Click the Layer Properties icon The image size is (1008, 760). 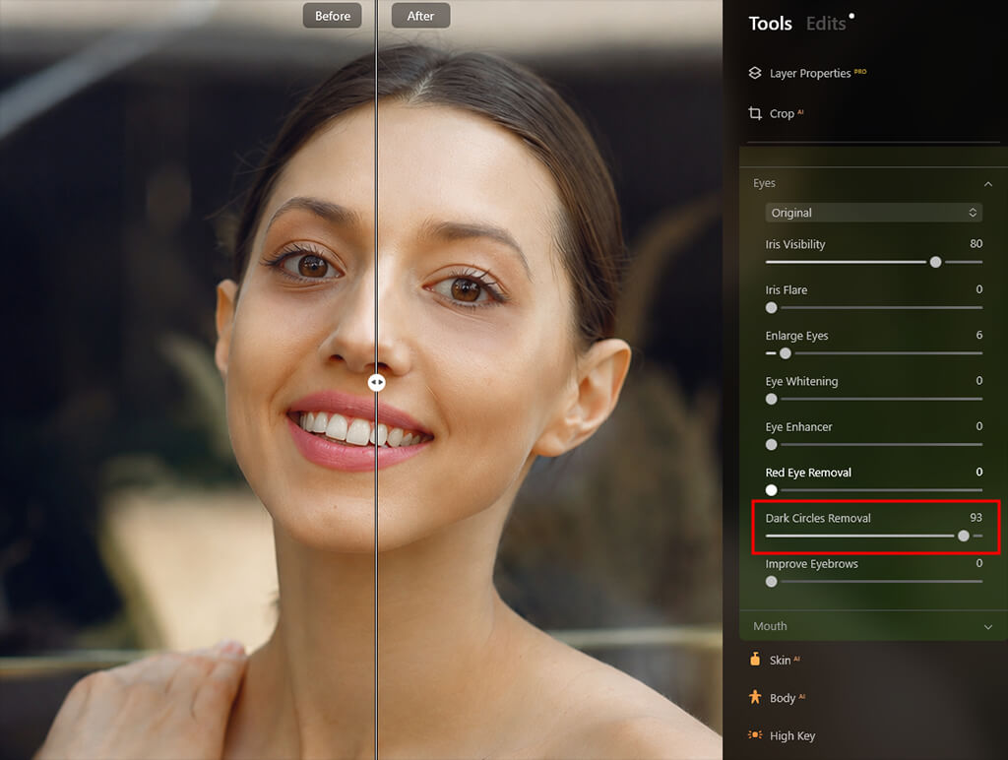[755, 73]
